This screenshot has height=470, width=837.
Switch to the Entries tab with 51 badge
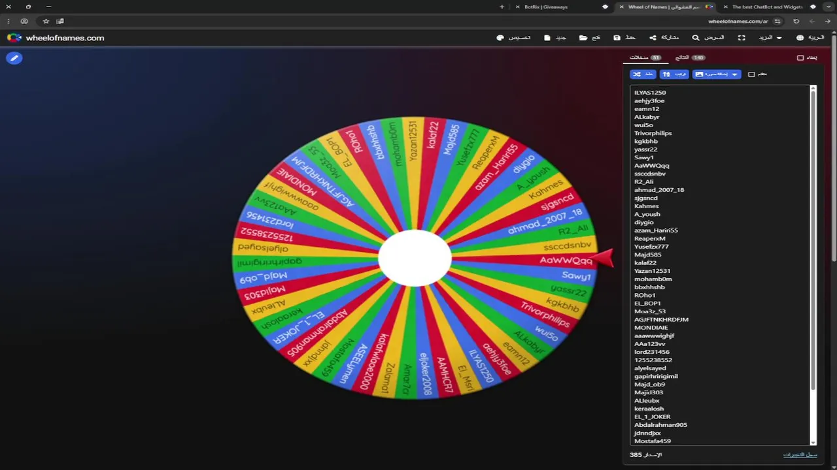[645, 57]
